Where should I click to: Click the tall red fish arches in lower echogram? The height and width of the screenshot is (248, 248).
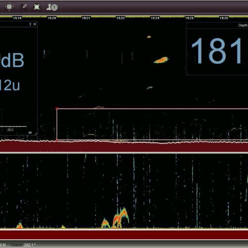tap(121, 218)
